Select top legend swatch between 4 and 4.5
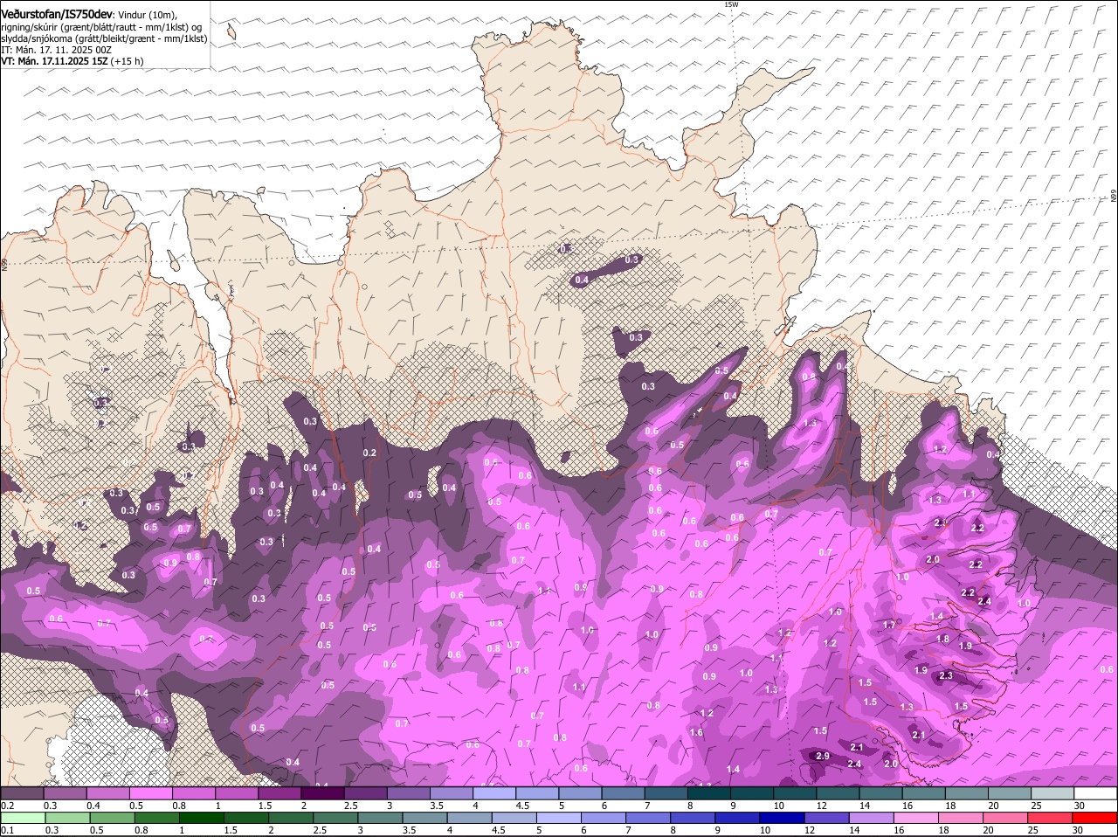 point(494,793)
